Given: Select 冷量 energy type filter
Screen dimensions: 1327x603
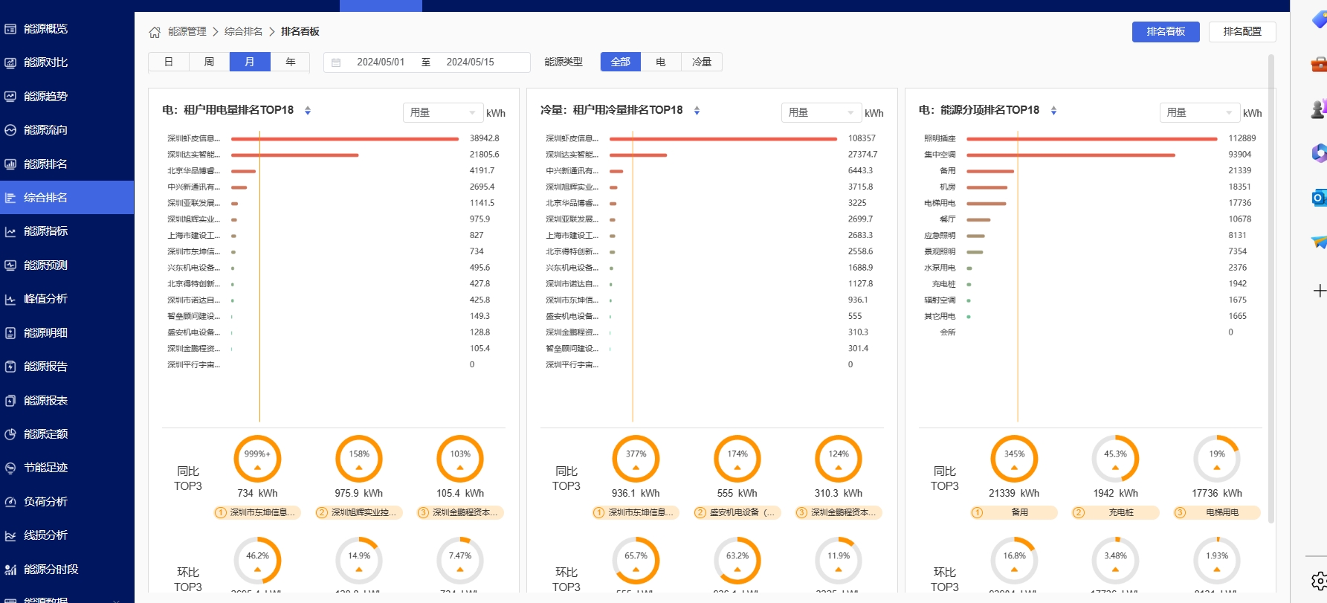Looking at the screenshot, I should pyautogui.click(x=701, y=62).
